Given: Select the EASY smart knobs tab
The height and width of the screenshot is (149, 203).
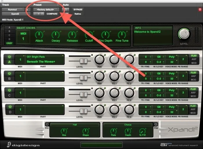Looking at the screenshot, I should (x=9, y=43).
